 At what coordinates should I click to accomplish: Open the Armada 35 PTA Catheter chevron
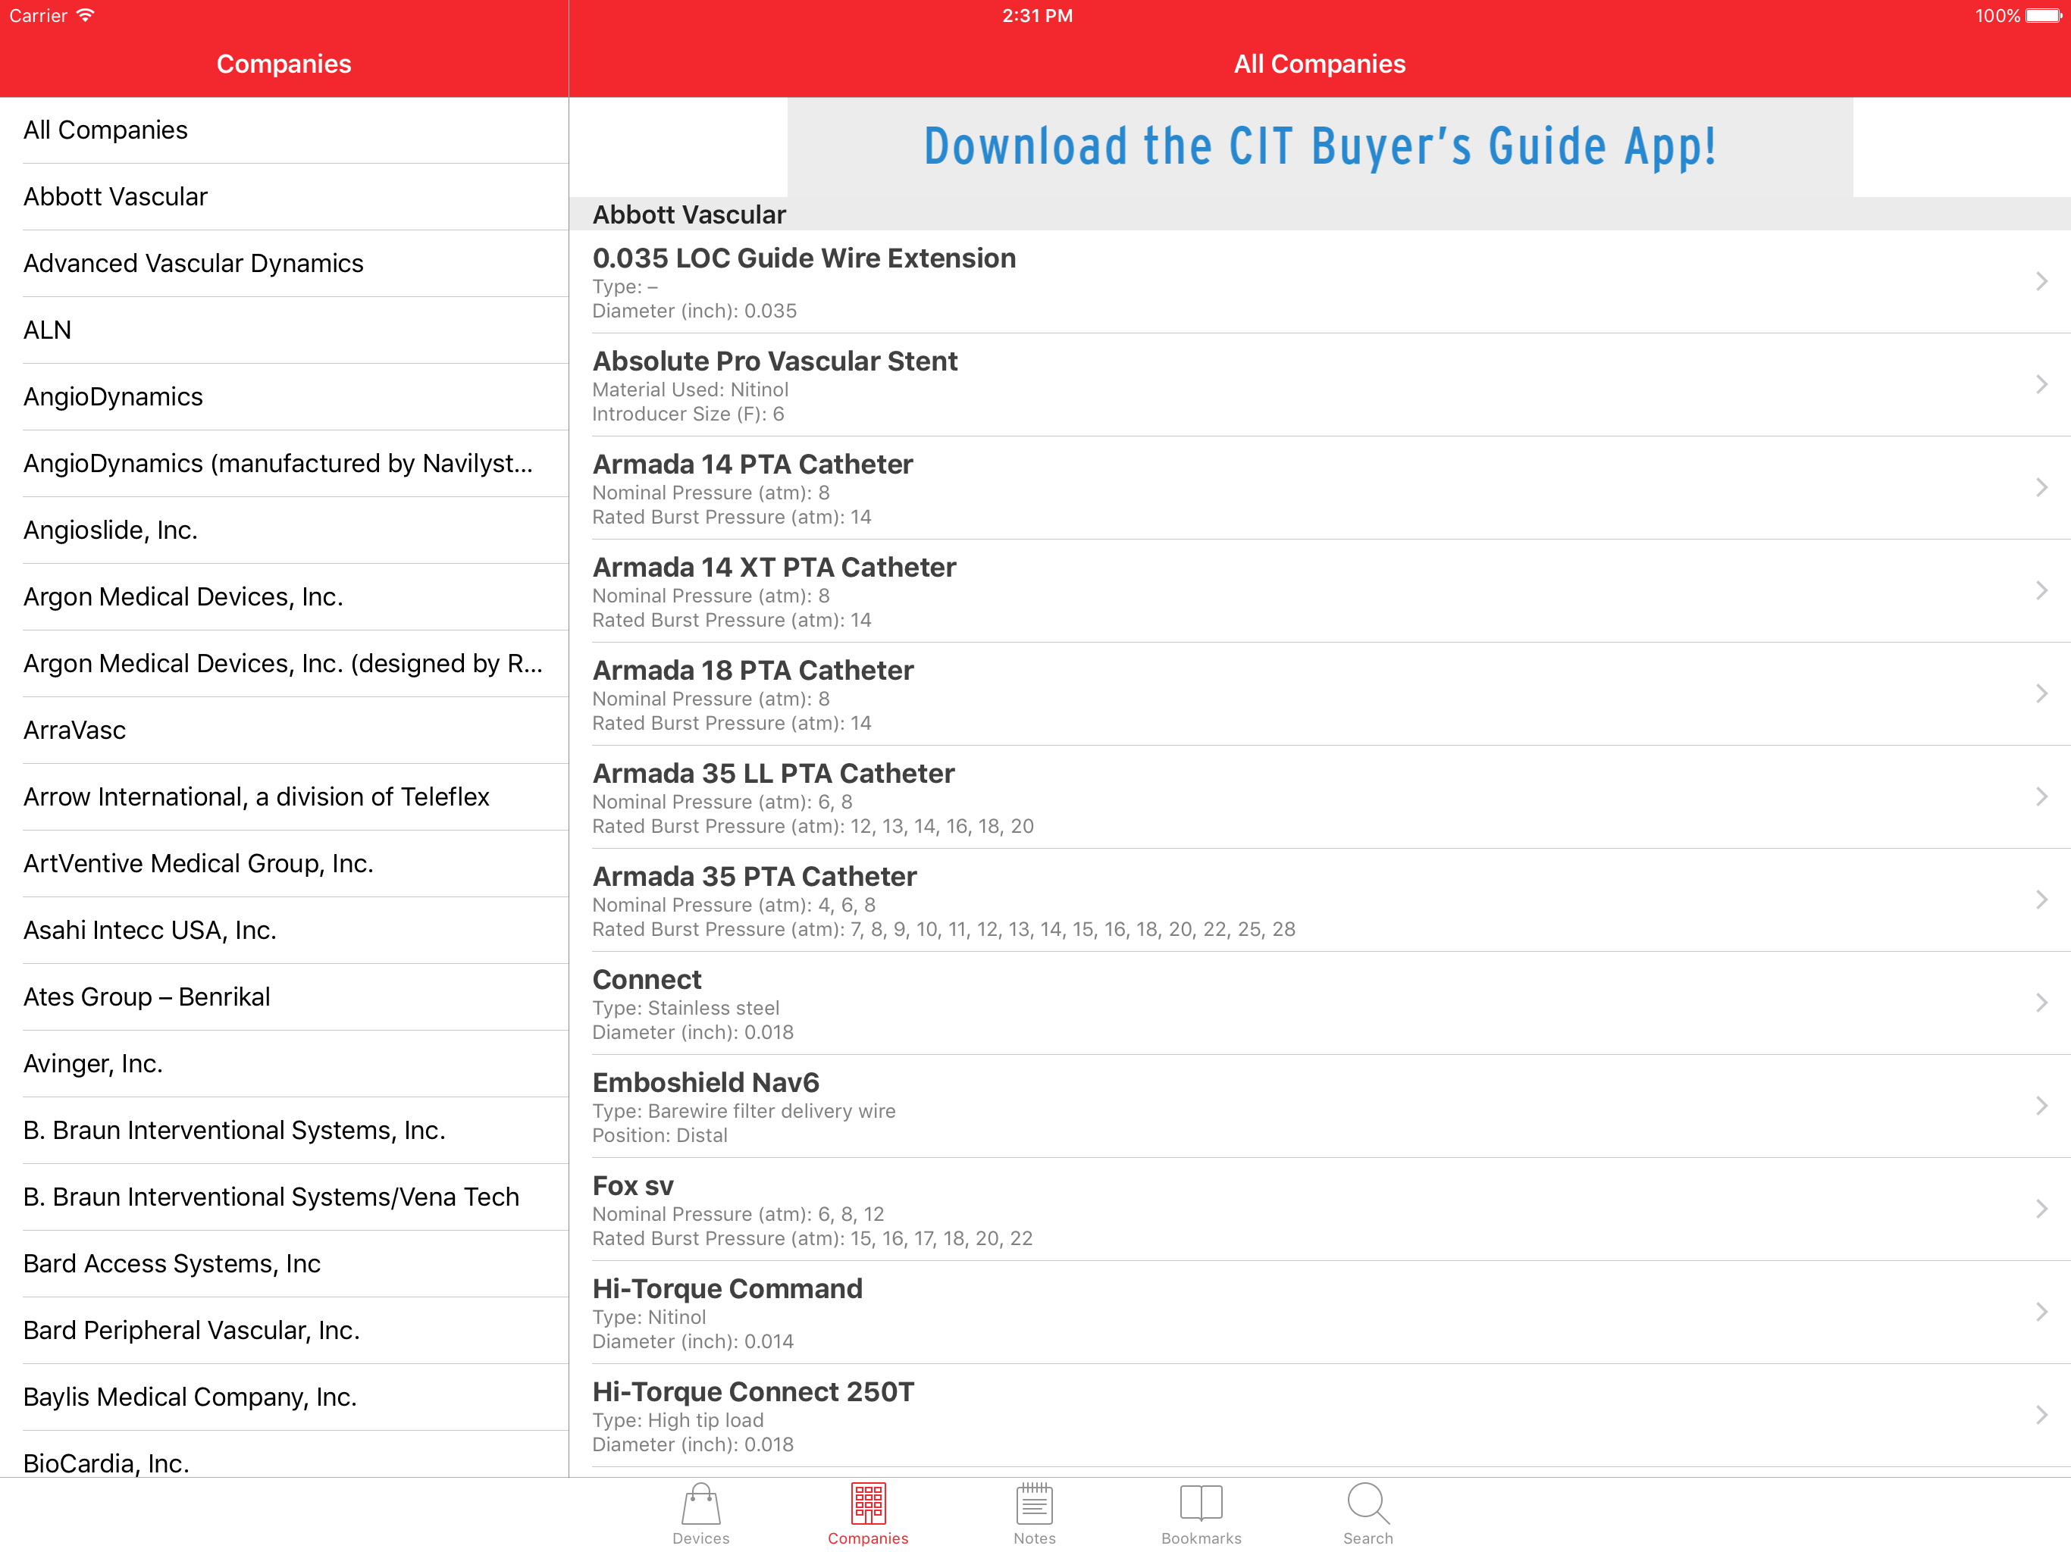[2042, 900]
